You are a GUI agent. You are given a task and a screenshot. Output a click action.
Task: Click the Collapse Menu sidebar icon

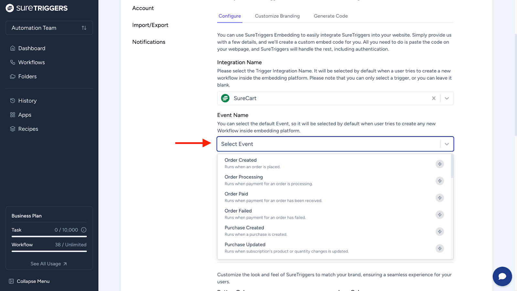click(x=11, y=281)
